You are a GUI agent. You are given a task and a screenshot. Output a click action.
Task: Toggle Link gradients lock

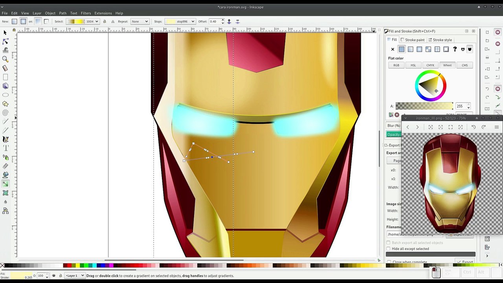tap(105, 22)
